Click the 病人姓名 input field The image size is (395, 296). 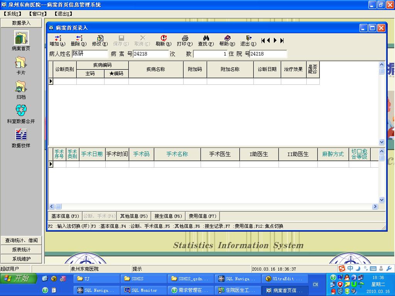pos(89,54)
